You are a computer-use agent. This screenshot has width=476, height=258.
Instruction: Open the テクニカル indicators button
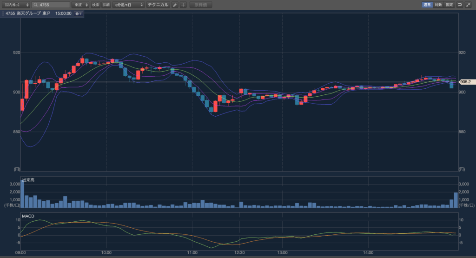[158, 5]
